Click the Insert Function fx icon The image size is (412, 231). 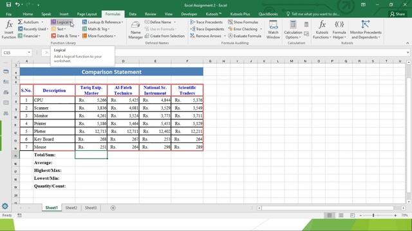(9, 30)
